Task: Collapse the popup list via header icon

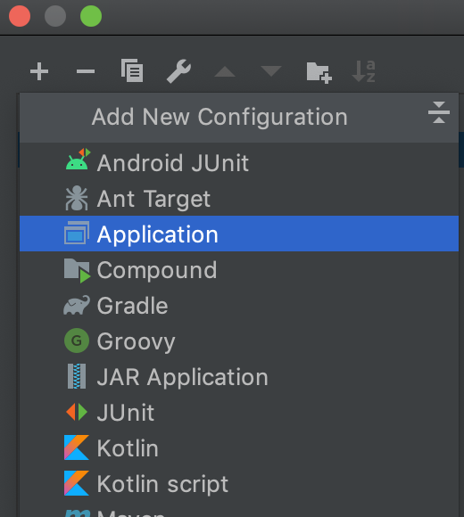Action: click(x=439, y=112)
